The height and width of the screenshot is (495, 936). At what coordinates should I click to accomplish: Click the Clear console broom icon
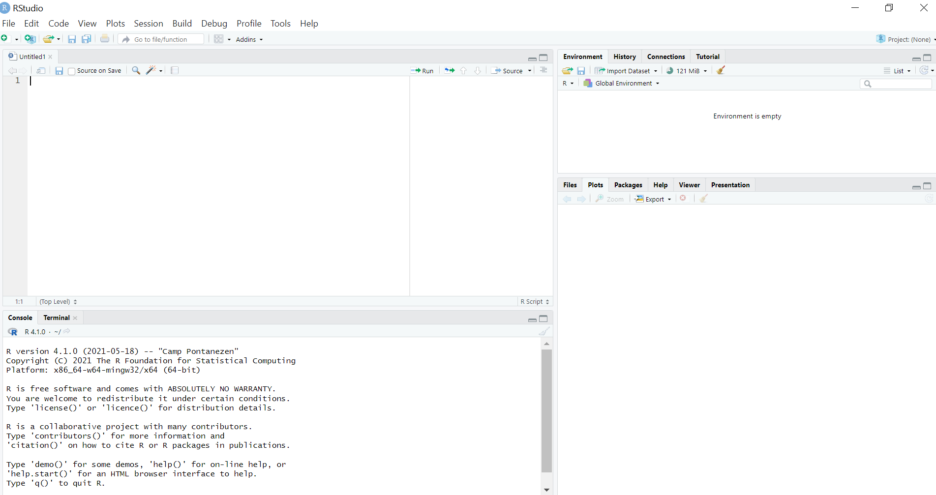click(x=544, y=331)
